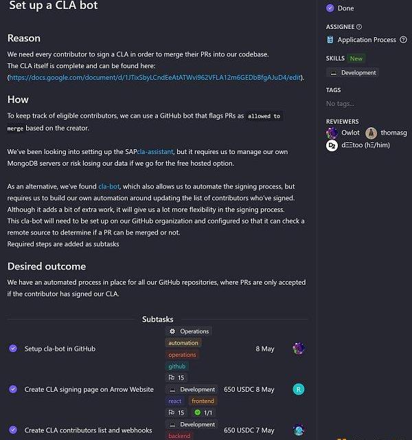
Task: Click the Application Process clipboard icon
Action: 330,40
